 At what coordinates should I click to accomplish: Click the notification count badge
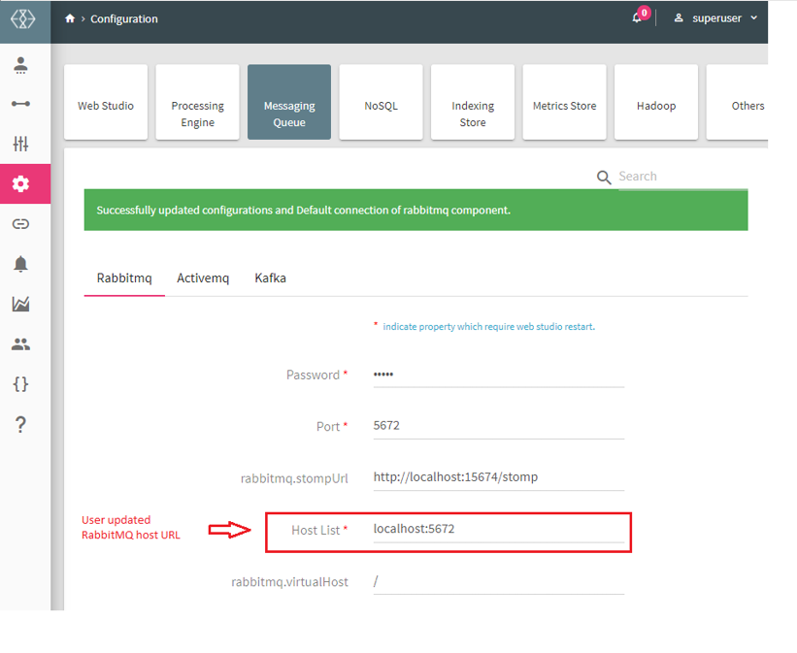tap(644, 13)
